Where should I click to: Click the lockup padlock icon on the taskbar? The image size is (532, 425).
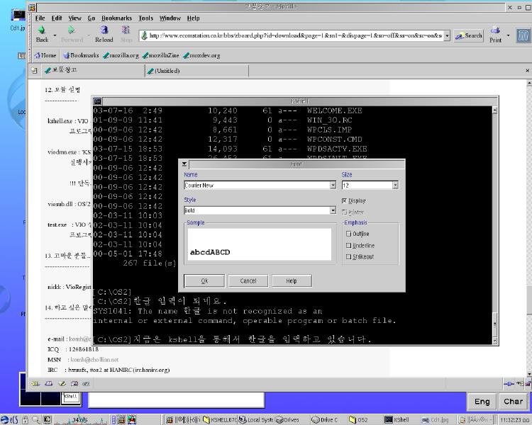click(25, 420)
